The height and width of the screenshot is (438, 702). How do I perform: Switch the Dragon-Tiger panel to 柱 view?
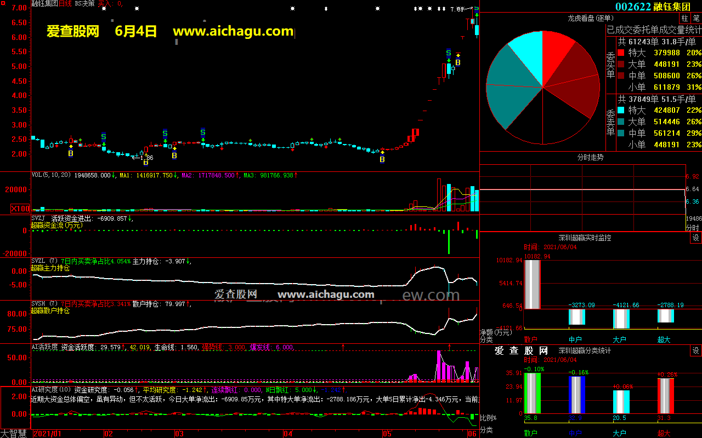coord(685,18)
